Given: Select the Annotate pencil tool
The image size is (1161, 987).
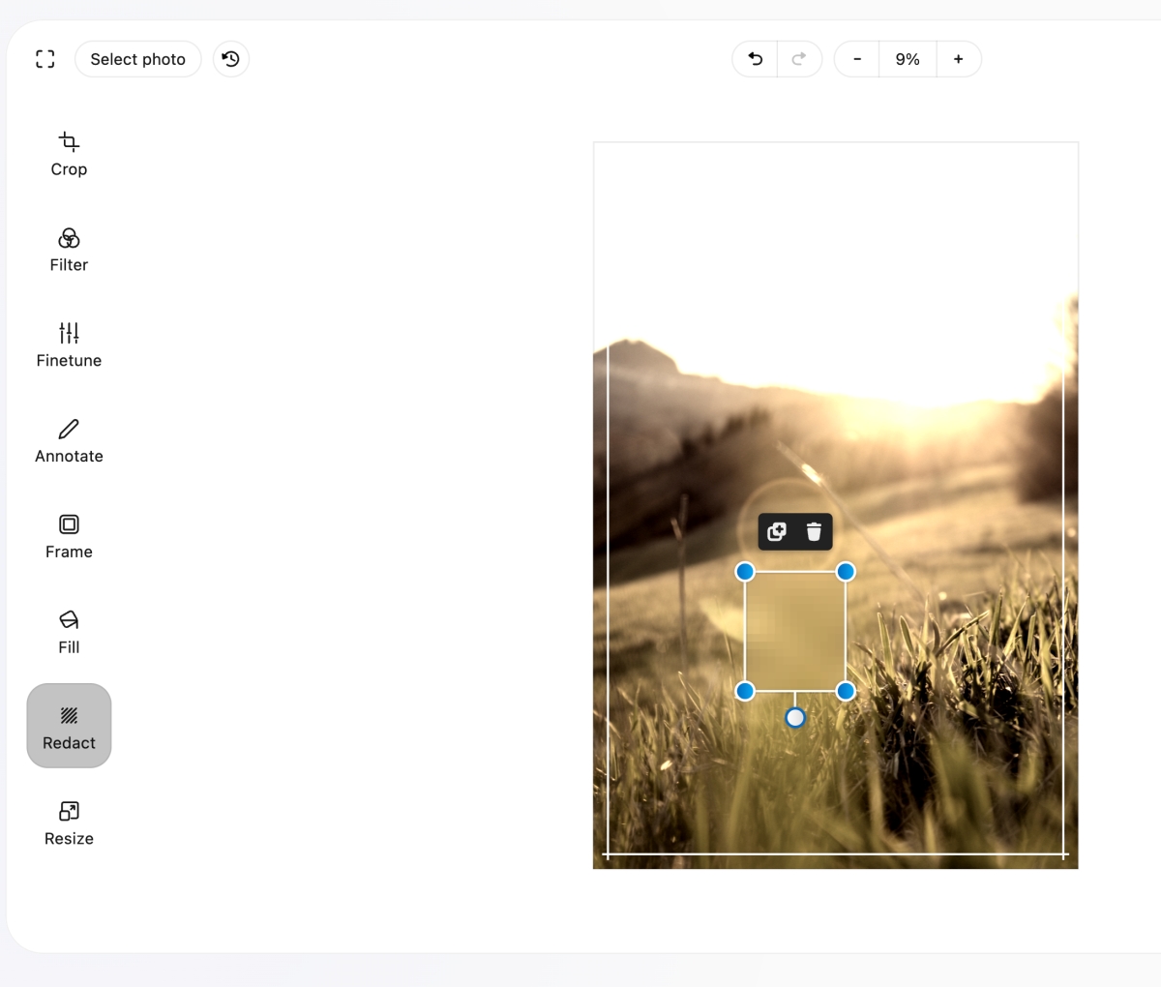Looking at the screenshot, I should pyautogui.click(x=69, y=441).
